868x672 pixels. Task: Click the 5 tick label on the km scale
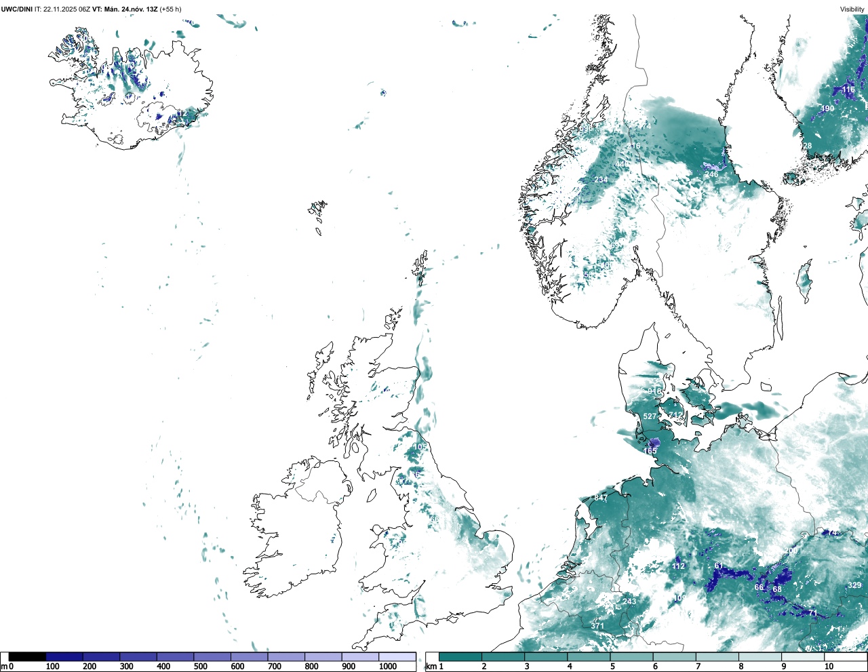(612, 667)
